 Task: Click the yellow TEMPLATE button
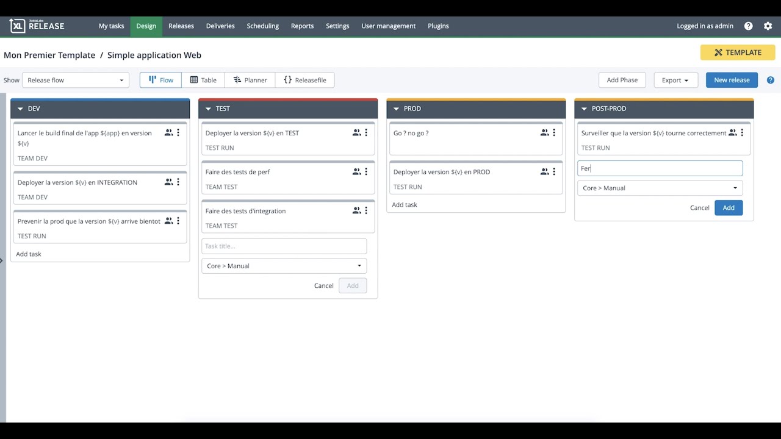[738, 52]
